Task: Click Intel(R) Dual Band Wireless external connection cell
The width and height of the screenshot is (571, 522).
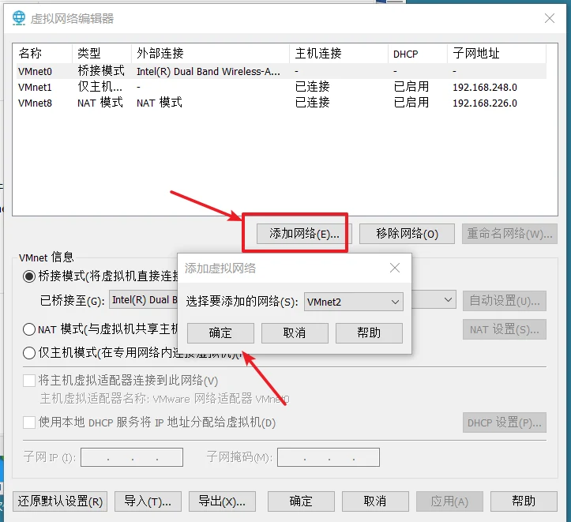Action: coord(208,71)
